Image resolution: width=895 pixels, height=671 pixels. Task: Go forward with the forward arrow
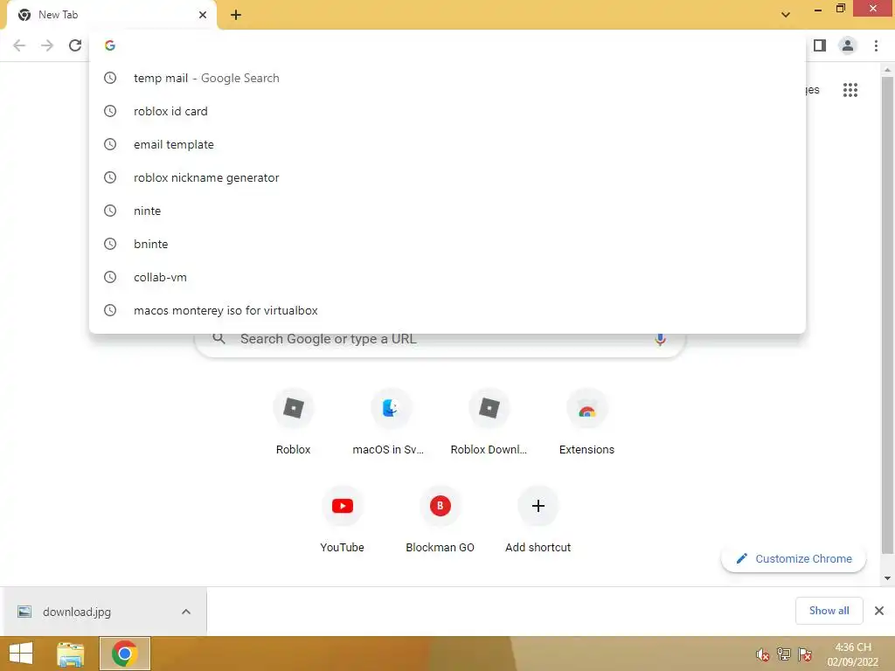47,45
